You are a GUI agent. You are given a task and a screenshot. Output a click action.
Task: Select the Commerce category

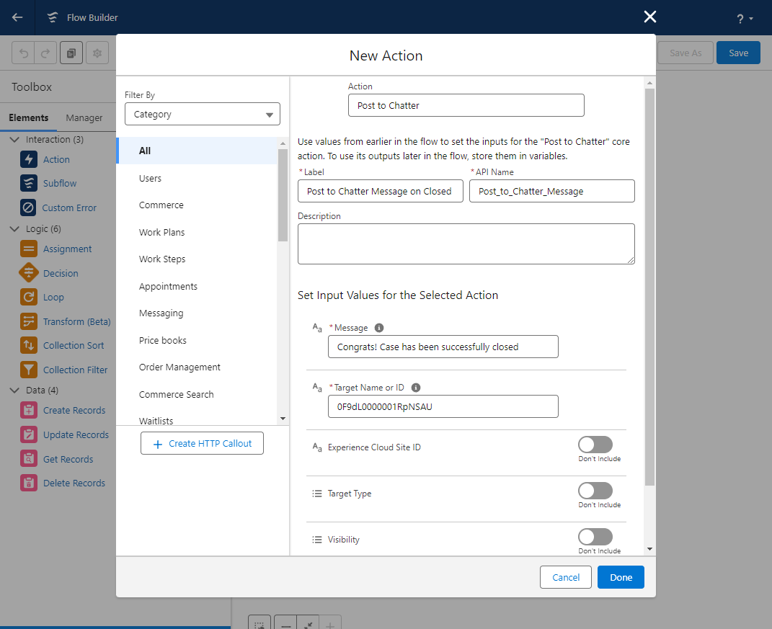(198, 205)
